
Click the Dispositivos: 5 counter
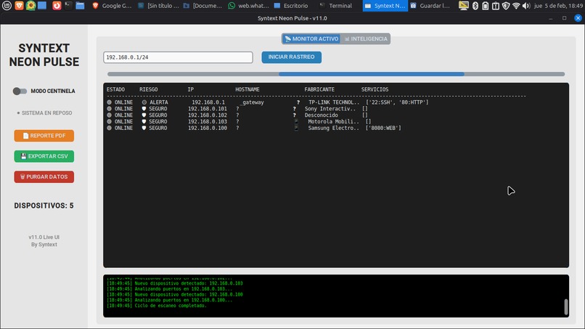pyautogui.click(x=44, y=206)
